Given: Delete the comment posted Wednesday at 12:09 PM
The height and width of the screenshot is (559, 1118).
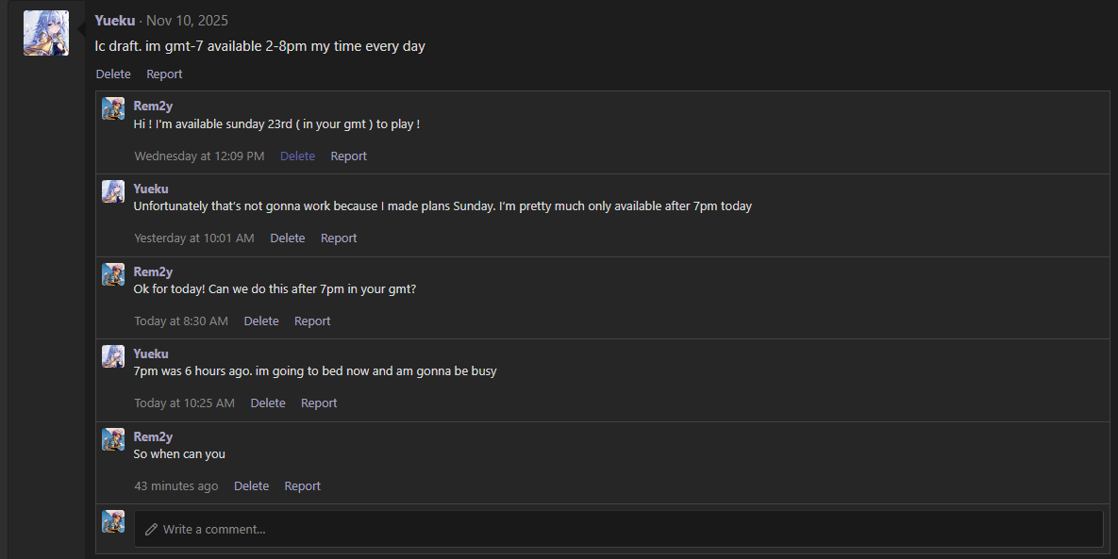Looking at the screenshot, I should [x=297, y=156].
